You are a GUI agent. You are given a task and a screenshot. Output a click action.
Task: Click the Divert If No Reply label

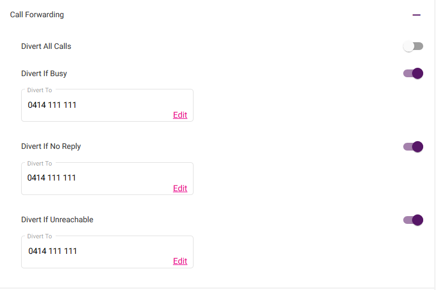[x=51, y=147]
